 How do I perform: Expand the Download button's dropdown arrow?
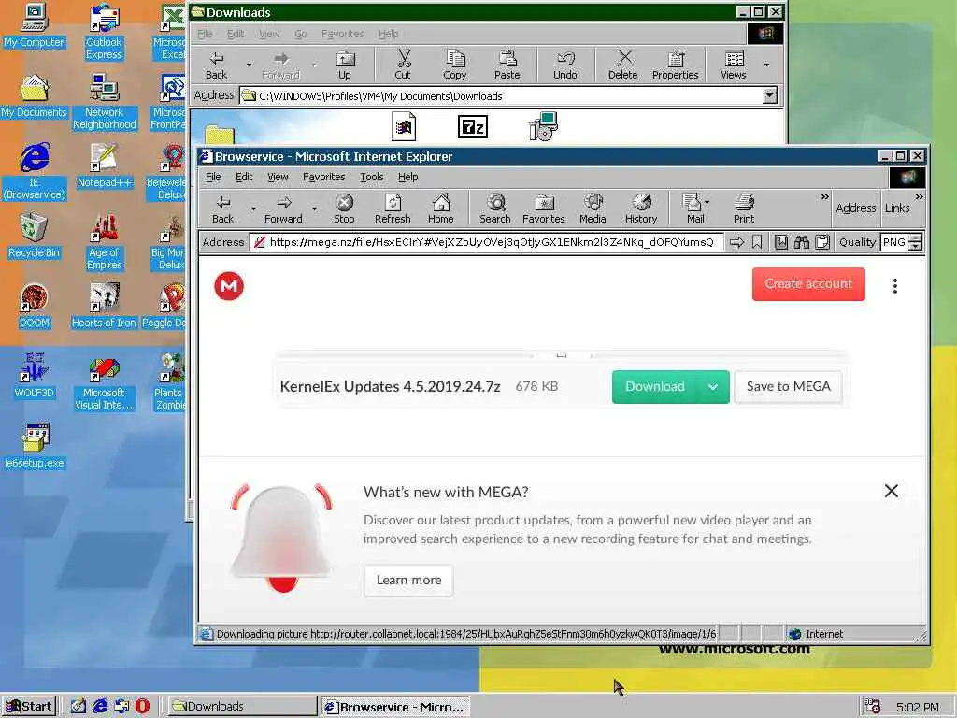713,386
